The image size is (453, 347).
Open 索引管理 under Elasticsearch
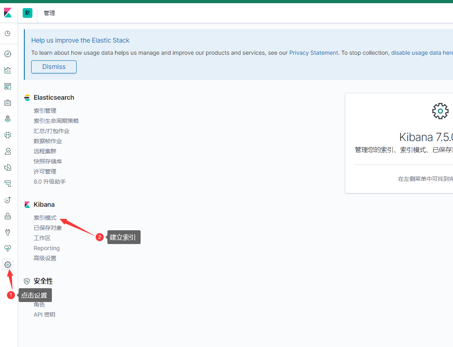tap(45, 111)
